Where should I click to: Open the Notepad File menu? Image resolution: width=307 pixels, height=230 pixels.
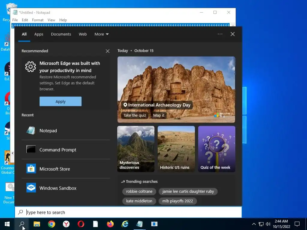[15, 20]
